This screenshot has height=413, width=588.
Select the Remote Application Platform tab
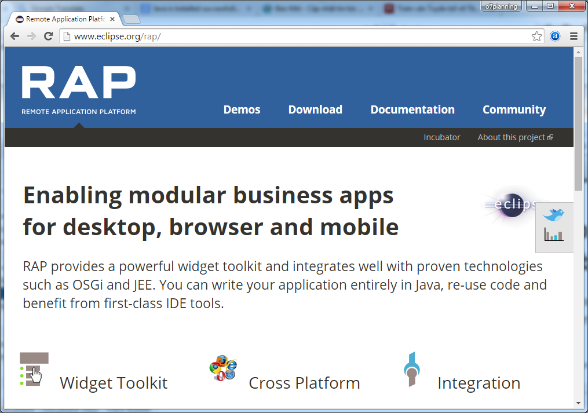[x=64, y=19]
